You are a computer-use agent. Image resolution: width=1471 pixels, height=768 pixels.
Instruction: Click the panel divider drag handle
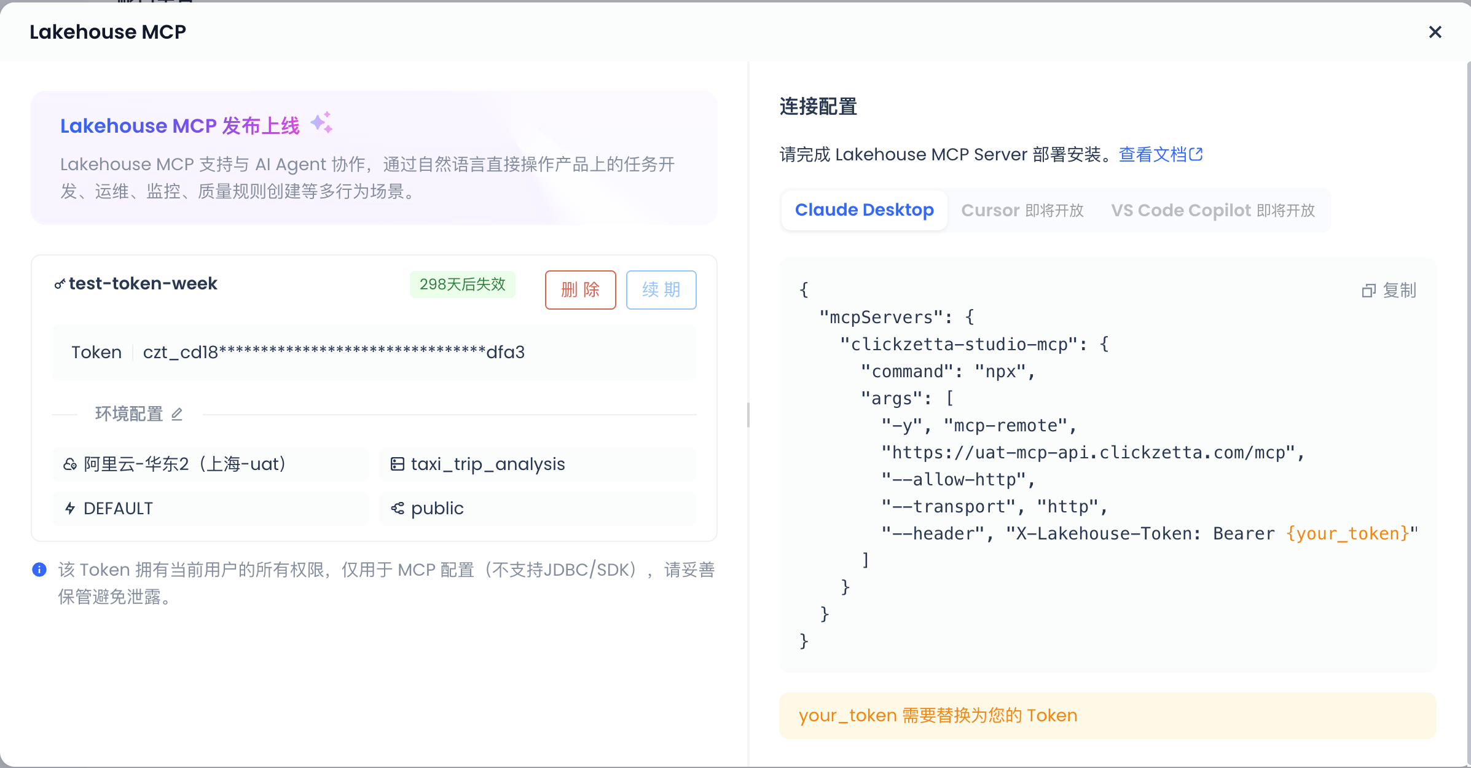(x=748, y=415)
